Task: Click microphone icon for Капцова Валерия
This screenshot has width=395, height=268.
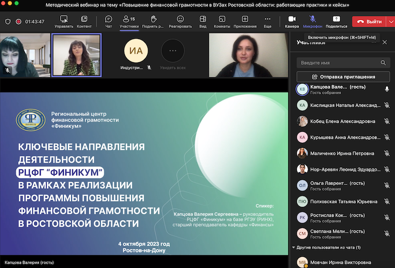Action: point(386,89)
